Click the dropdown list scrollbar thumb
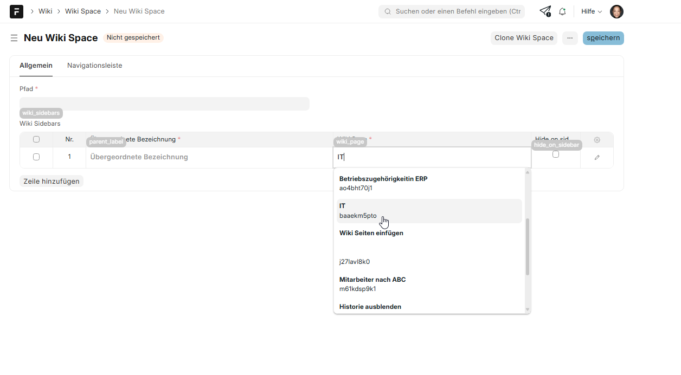The height and width of the screenshot is (375, 681). tap(528, 247)
